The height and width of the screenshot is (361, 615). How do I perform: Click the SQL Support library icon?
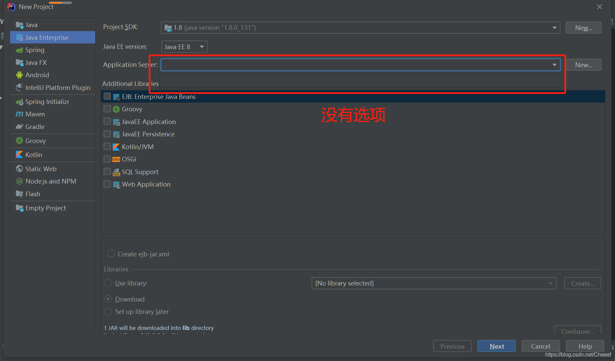pyautogui.click(x=116, y=172)
